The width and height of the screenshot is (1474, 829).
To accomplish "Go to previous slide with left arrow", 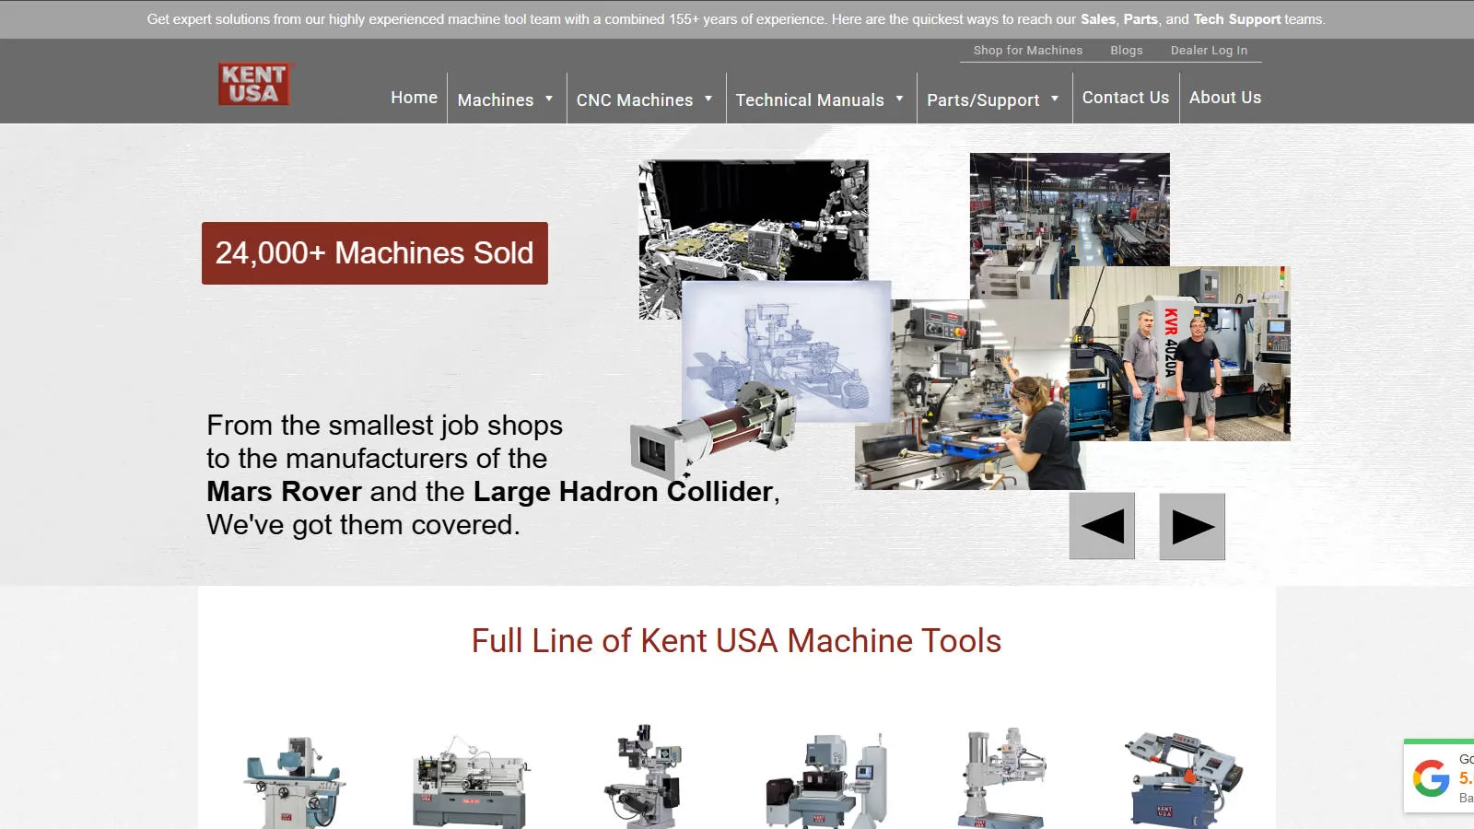I will (x=1102, y=526).
